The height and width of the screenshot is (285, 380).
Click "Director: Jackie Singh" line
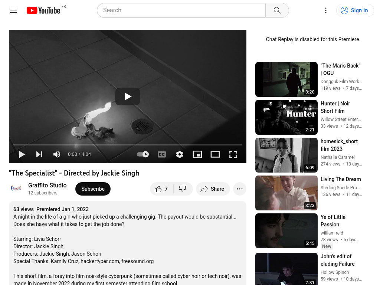38,246
